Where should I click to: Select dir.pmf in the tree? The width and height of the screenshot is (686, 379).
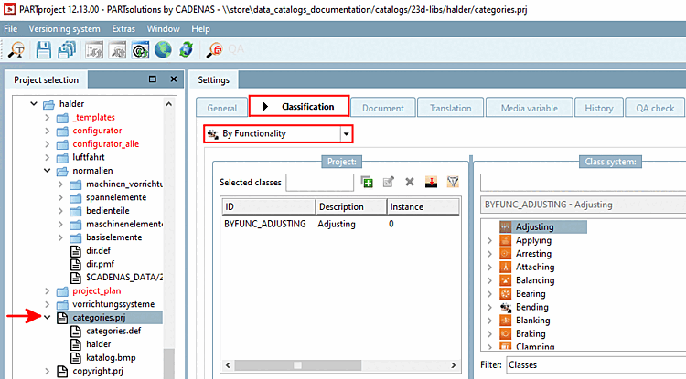(x=101, y=264)
